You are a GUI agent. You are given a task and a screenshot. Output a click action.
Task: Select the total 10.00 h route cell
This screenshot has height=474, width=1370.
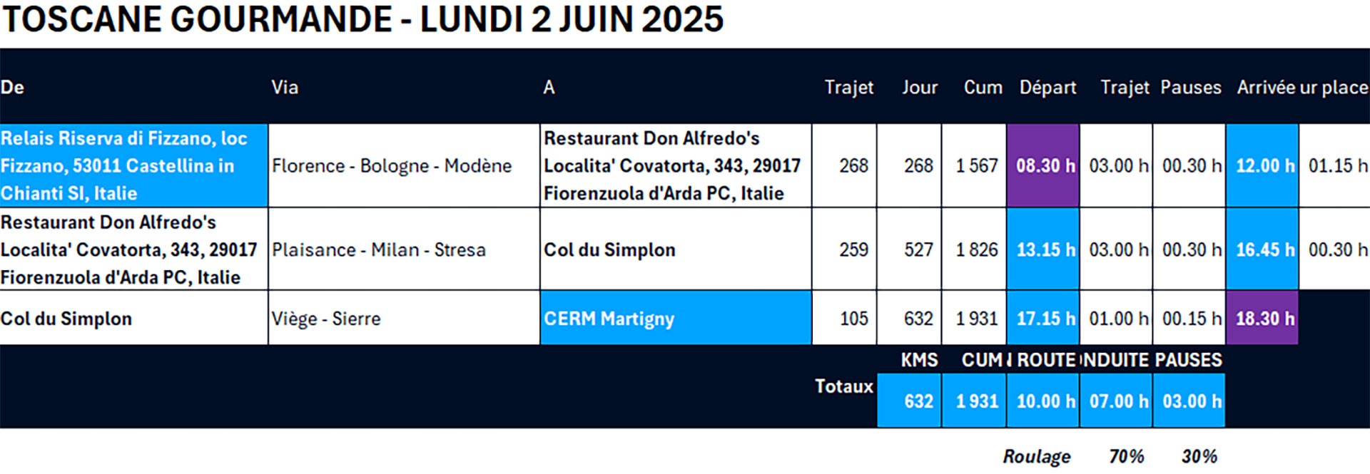tap(1042, 401)
